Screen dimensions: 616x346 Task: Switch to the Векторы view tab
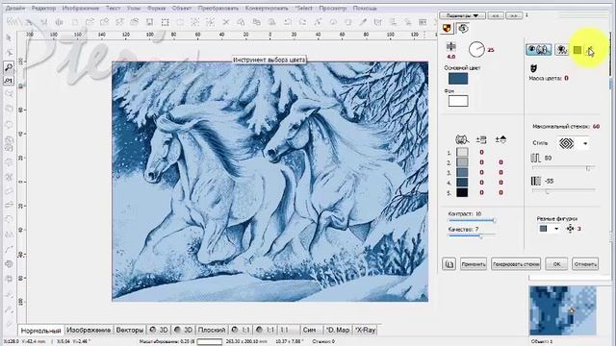point(130,331)
